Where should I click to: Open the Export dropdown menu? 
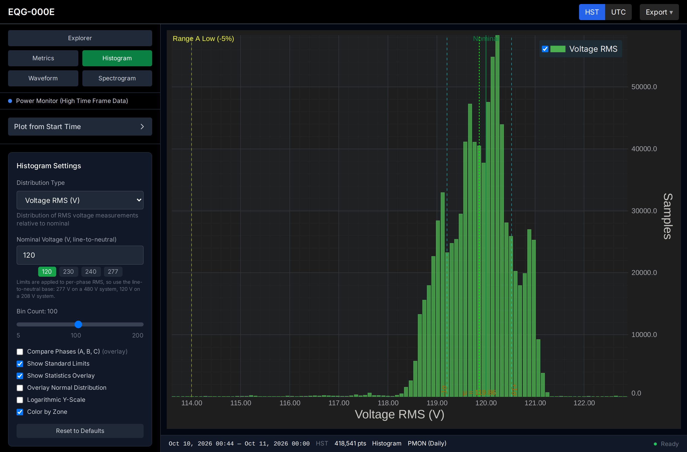659,12
